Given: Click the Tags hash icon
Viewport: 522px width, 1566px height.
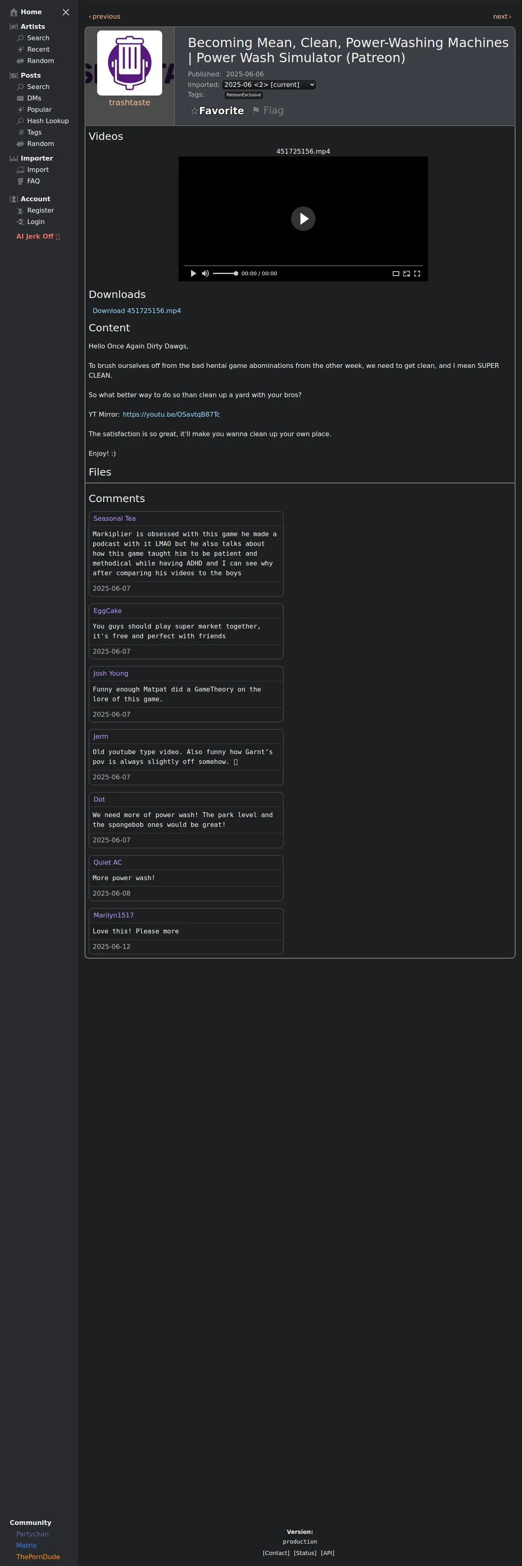Looking at the screenshot, I should [21, 133].
